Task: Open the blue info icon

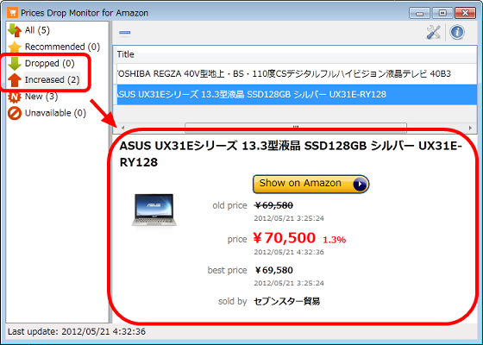Action: (x=457, y=32)
